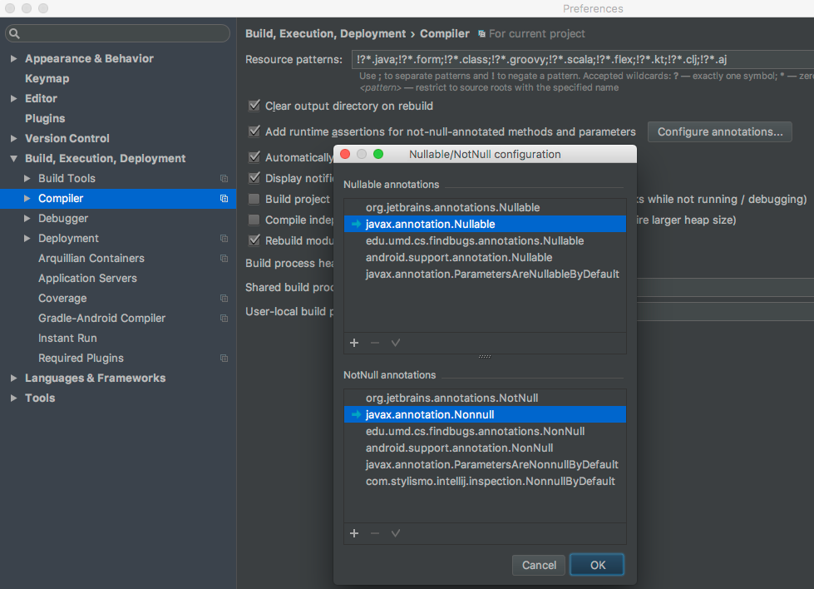Viewport: 814px width, 589px height.
Task: Click project-level icon next to Compiler row
Action: pyautogui.click(x=224, y=198)
